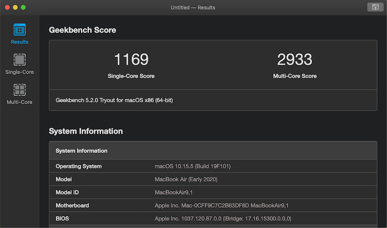Click the MacBook Air (Early 2020) value
Screen dimensions: 387x228
click(x=186, y=179)
